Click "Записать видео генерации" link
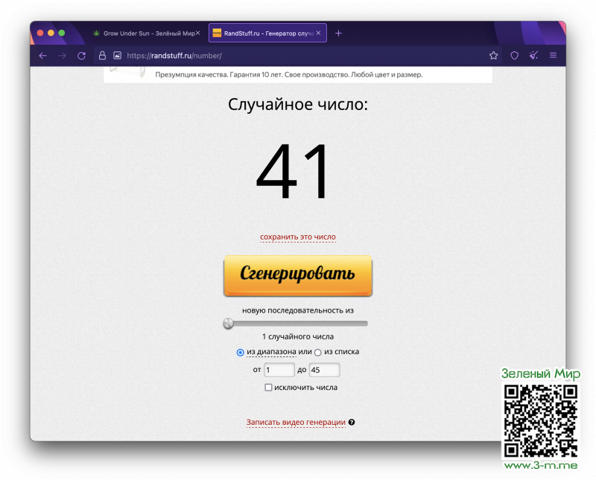 pos(296,423)
